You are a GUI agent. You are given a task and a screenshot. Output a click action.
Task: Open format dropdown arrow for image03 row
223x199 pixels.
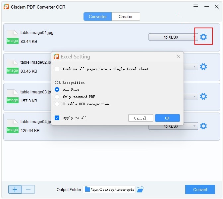(194, 96)
